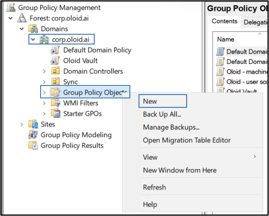Select Group Policy Modeling label
This screenshot has height=216, width=269.
pos(76,135)
